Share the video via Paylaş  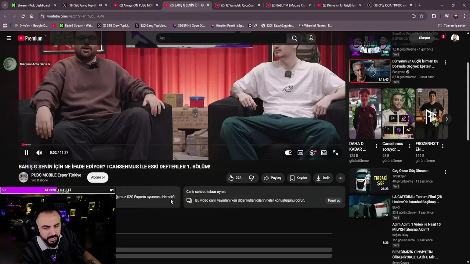click(x=272, y=178)
